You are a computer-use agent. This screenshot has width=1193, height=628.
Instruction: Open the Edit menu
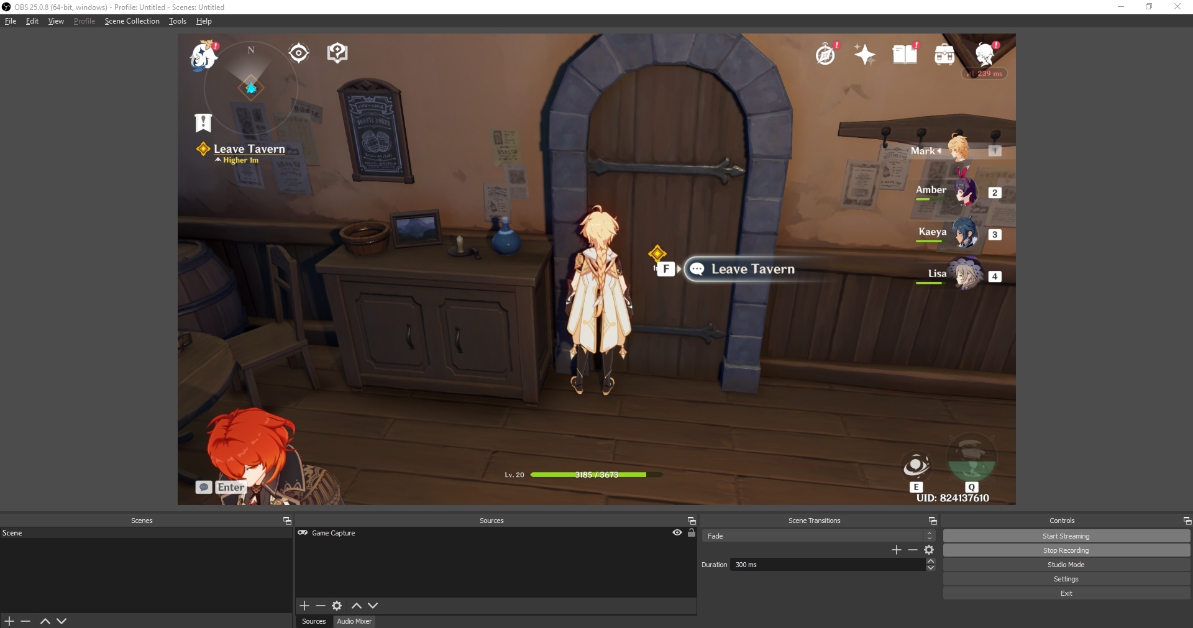click(32, 21)
